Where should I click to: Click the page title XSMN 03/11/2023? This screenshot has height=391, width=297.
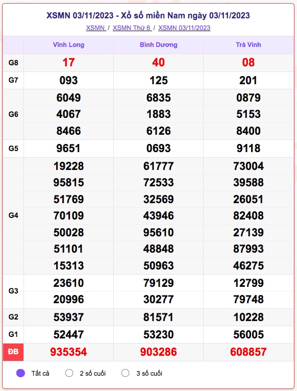point(80,15)
